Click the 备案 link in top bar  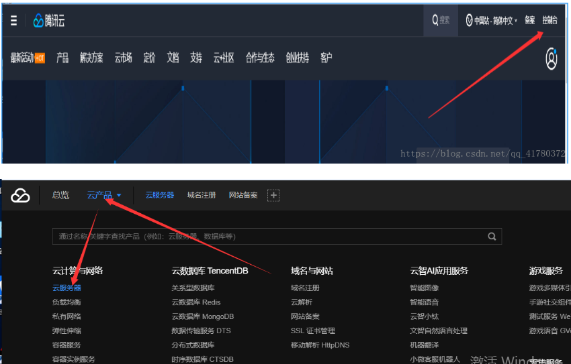point(530,20)
